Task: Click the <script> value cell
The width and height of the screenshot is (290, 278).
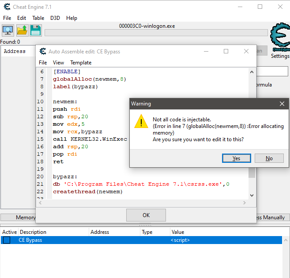Action: pyautogui.click(x=180, y=240)
